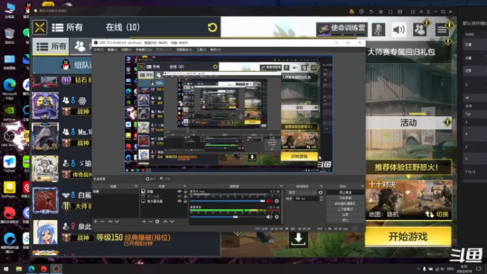Switch to the friends icon tab beside 所有
The width and height of the screenshot is (487, 274).
pos(80,47)
